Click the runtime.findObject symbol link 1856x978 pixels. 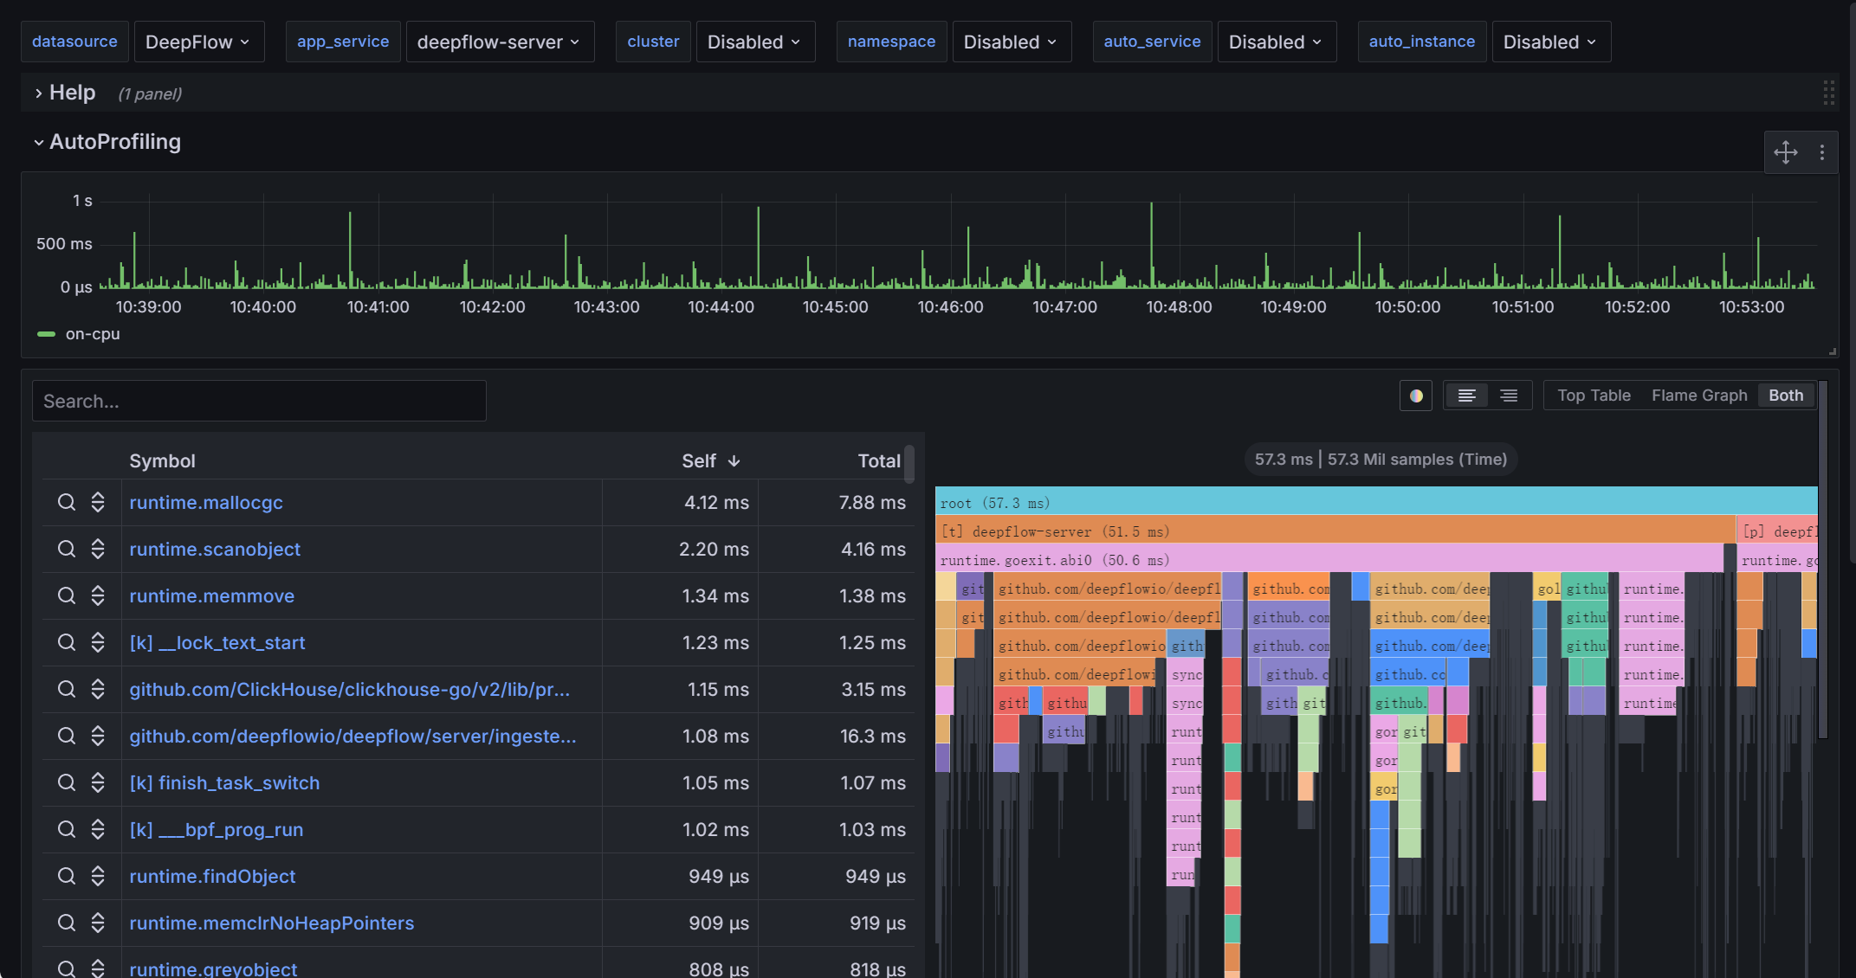click(212, 876)
